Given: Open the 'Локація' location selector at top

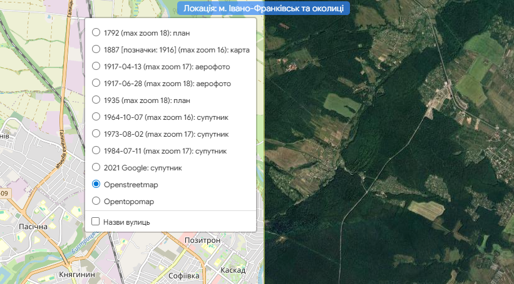Looking at the screenshot, I should click(263, 8).
